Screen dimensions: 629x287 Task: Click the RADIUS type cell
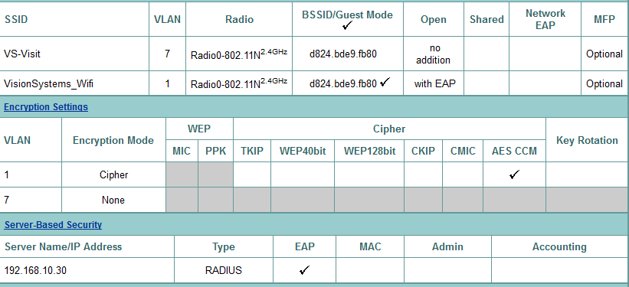(x=224, y=271)
